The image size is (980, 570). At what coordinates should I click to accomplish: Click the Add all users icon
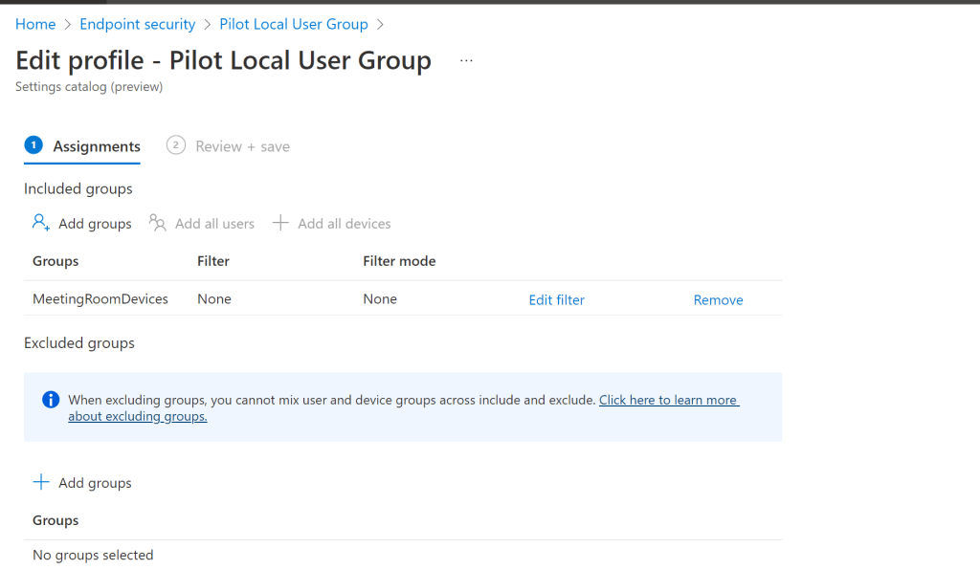pos(158,223)
